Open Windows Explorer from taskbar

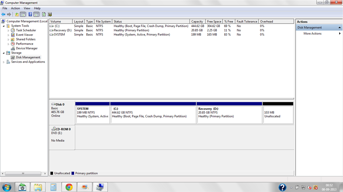(38, 187)
